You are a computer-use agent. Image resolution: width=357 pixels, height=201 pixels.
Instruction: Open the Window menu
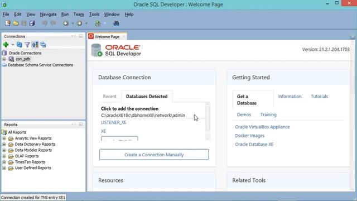112,15
